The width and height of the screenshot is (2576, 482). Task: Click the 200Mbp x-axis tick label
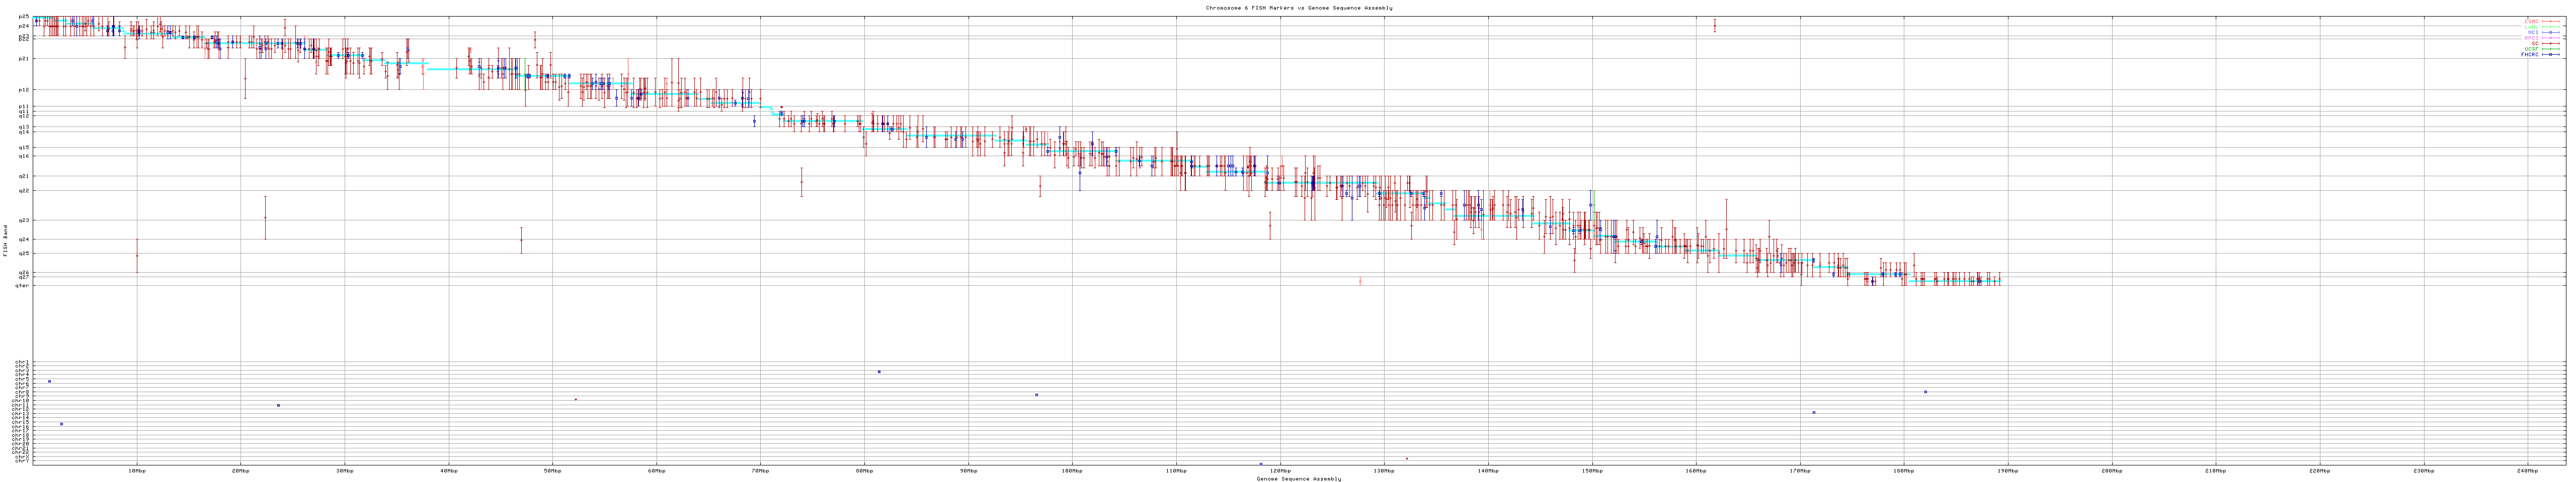point(2111,470)
